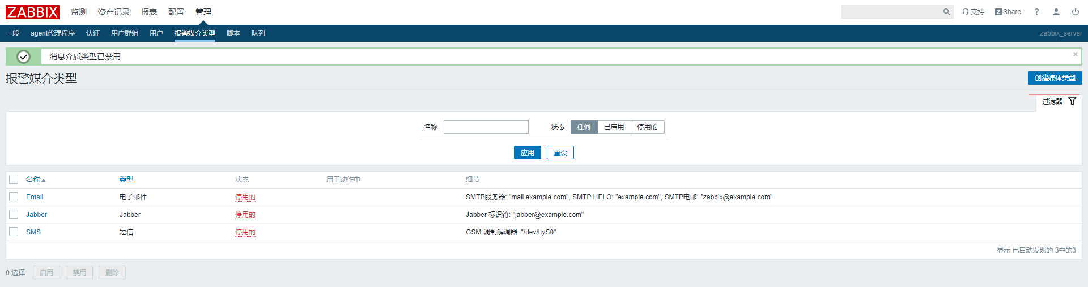This screenshot has height=287, width=1088.
Task: Click the 电子邮件 type cell
Action: (x=133, y=197)
